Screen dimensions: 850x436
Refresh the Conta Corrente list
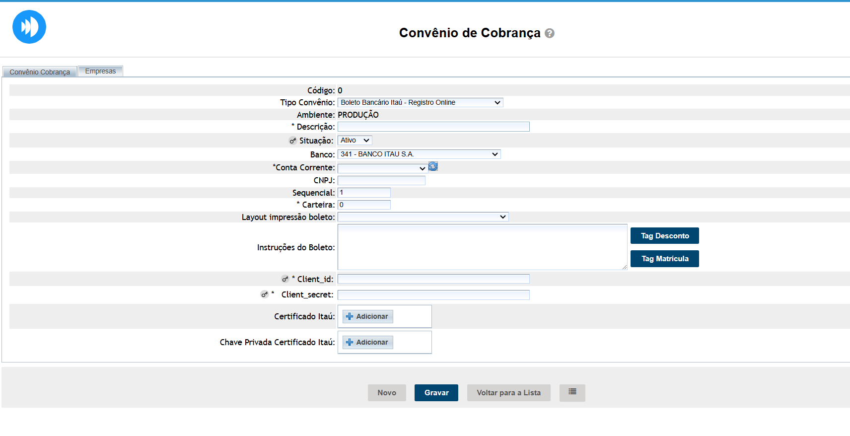(433, 166)
